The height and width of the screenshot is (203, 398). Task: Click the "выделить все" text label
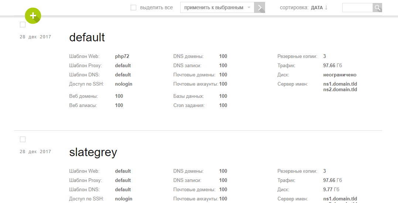(157, 8)
